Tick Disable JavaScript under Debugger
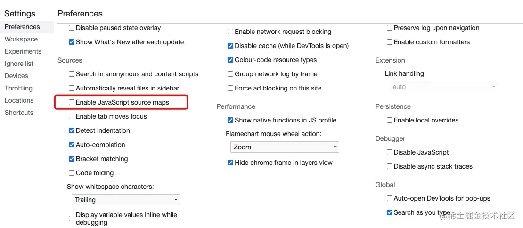 (390, 152)
